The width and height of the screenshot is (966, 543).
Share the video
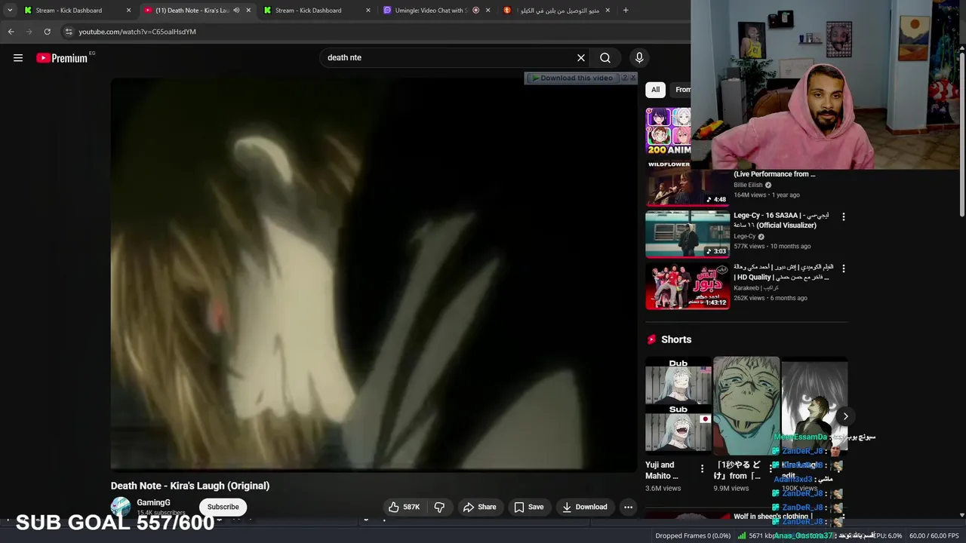(479, 507)
